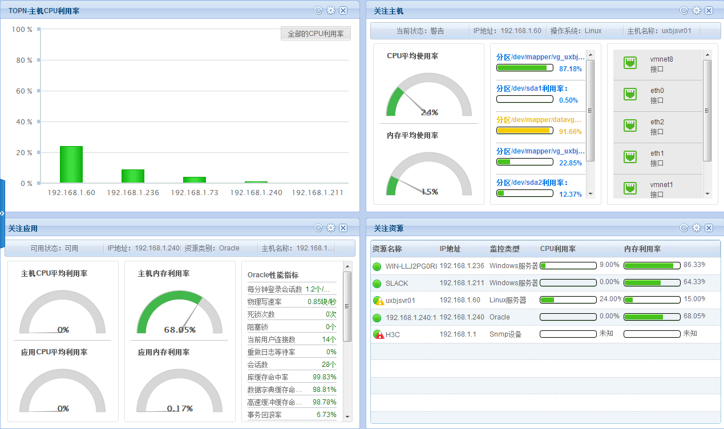The image size is (724, 429).
Task: Refresh the 关注资源 panel
Action: coord(683,228)
